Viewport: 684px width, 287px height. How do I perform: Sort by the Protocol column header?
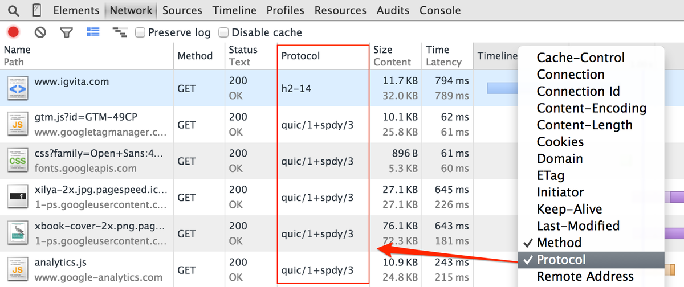pyautogui.click(x=323, y=56)
